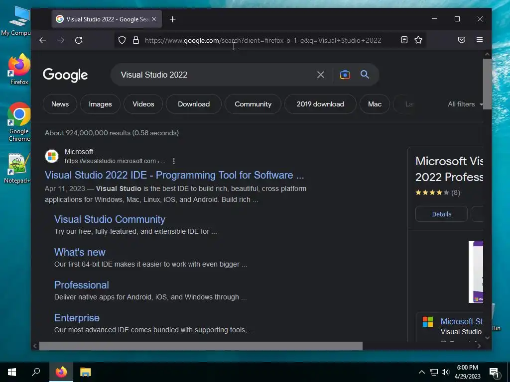
Task: Open volume control in system tray
Action: (x=446, y=372)
